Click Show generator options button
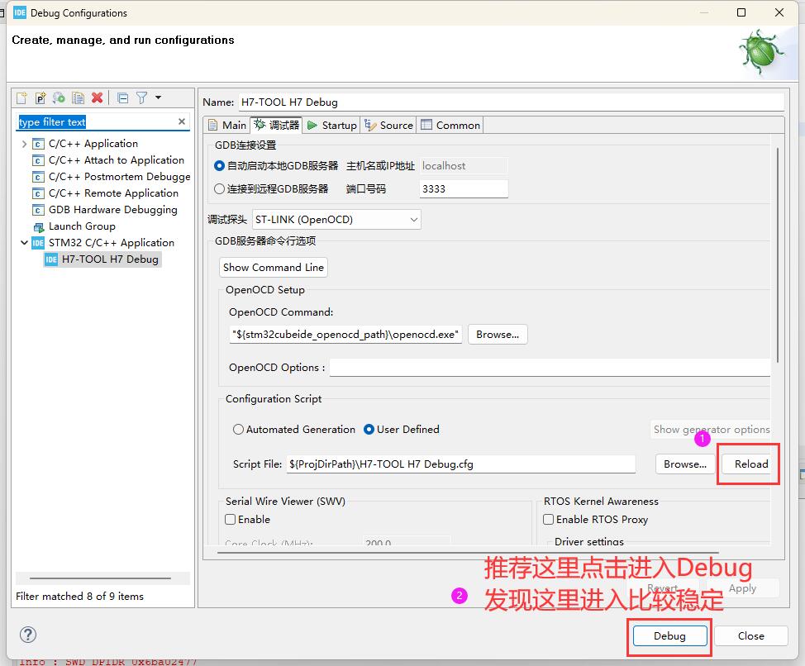Screen dimensions: 805x666 tap(711, 430)
